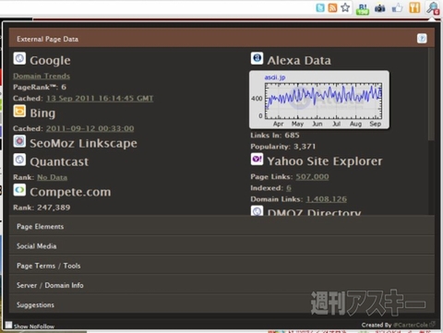Click the Alexa Data icon
443x333 pixels.
[x=257, y=58]
